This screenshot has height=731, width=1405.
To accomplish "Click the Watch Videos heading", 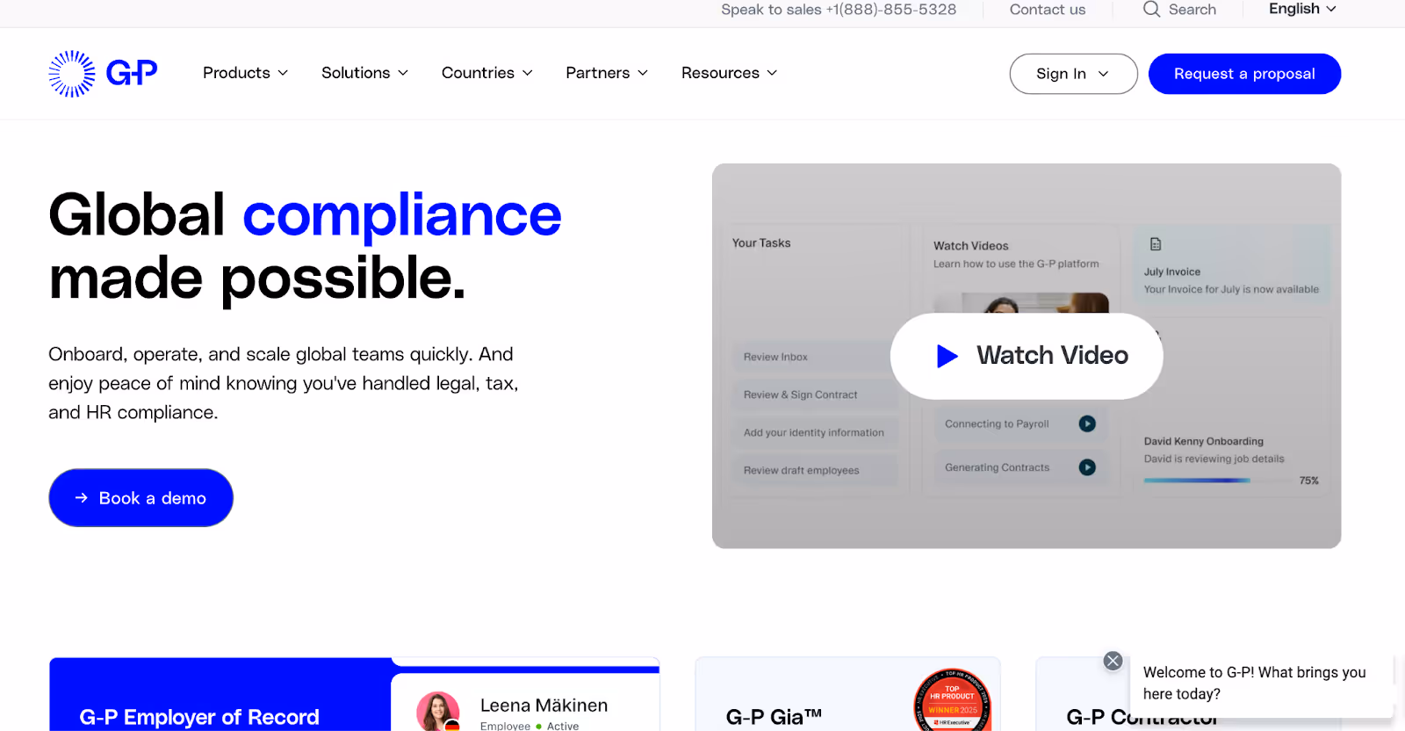I will pyautogui.click(x=971, y=246).
